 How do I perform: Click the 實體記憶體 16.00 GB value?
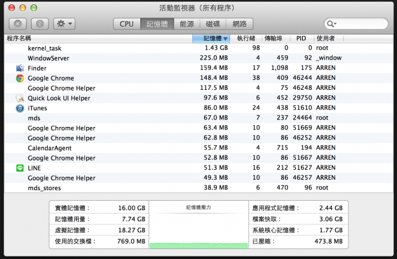tap(132, 208)
